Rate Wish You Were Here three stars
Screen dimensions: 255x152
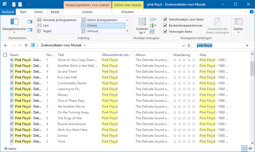pyautogui.click(x=184, y=130)
